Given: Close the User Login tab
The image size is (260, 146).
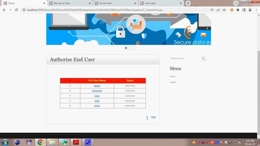Looking at the screenshot, I should point(181,3).
